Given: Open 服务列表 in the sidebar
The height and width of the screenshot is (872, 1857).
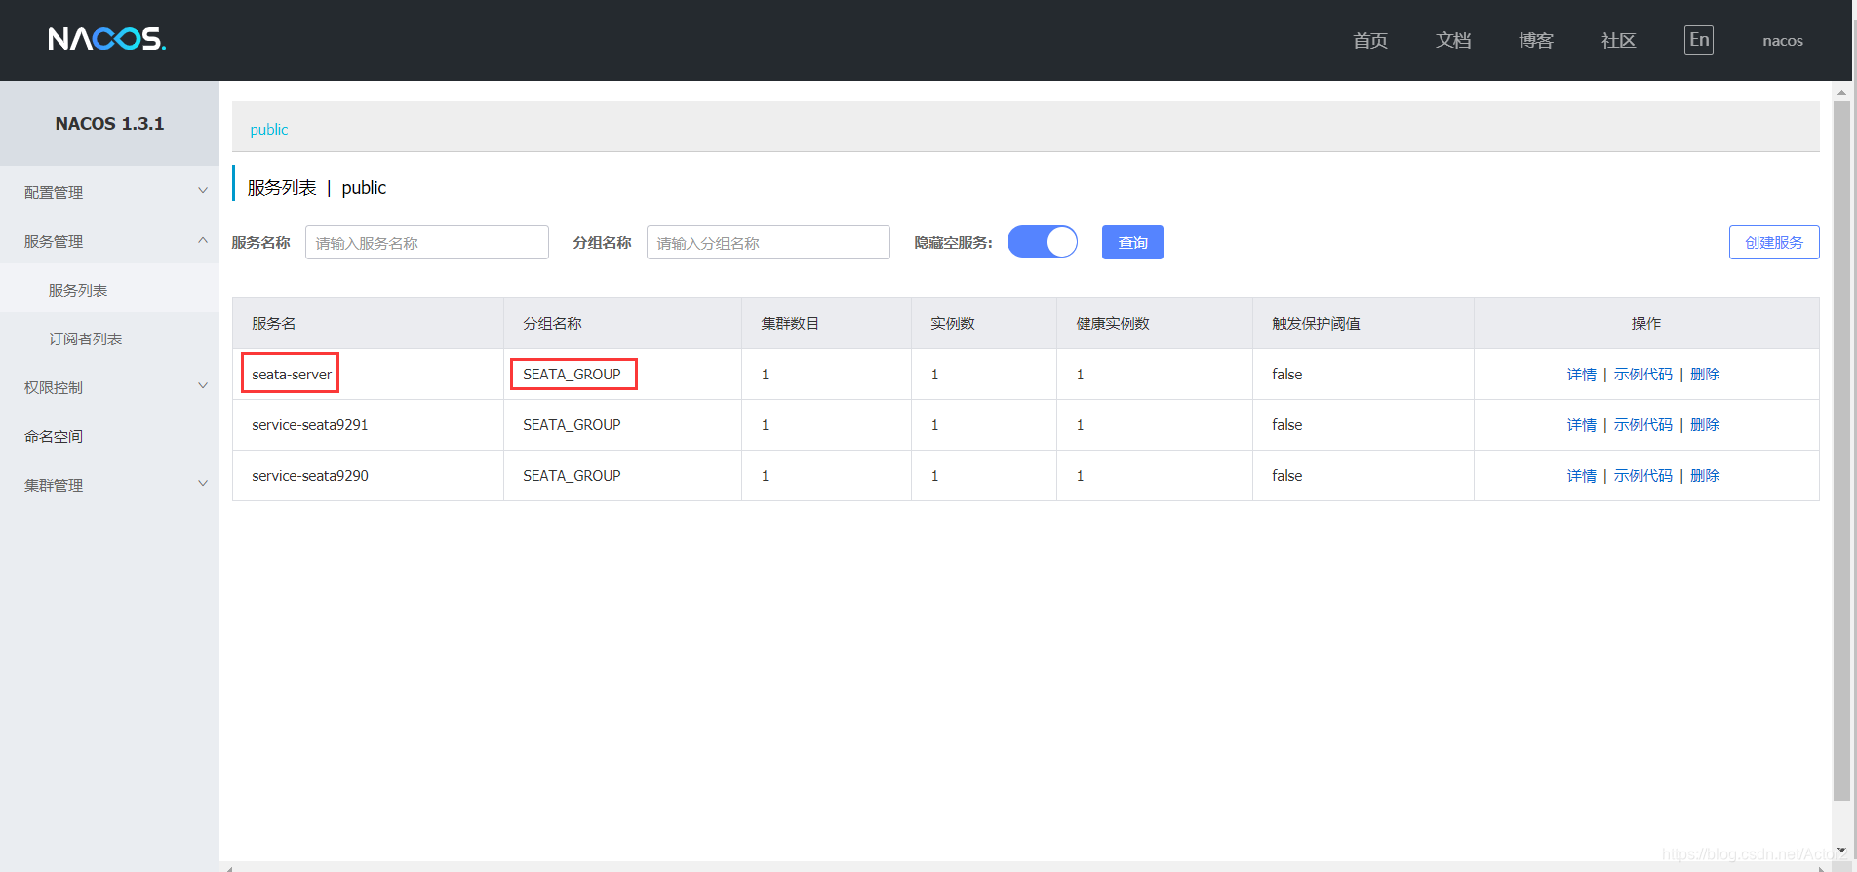Looking at the screenshot, I should coord(109,290).
